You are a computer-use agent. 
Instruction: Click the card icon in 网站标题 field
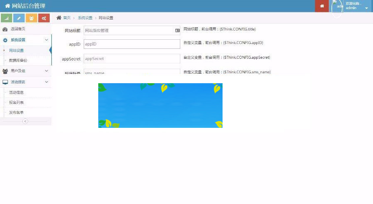click(x=177, y=30)
